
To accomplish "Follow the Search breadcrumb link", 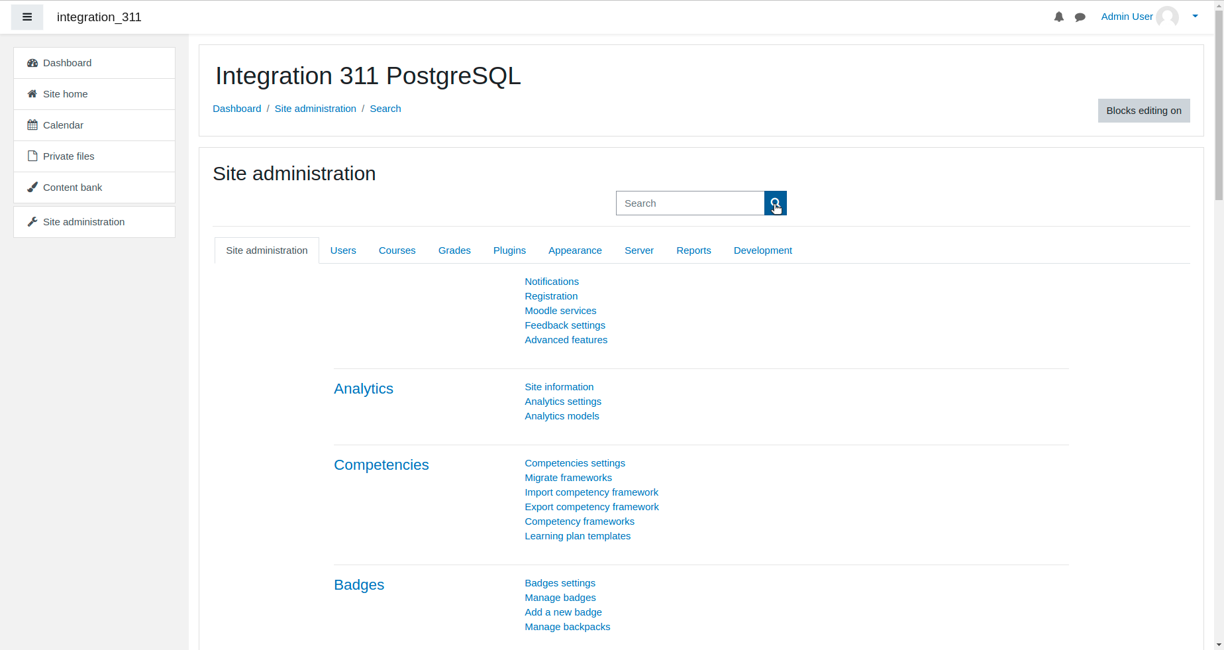I will coord(385,109).
